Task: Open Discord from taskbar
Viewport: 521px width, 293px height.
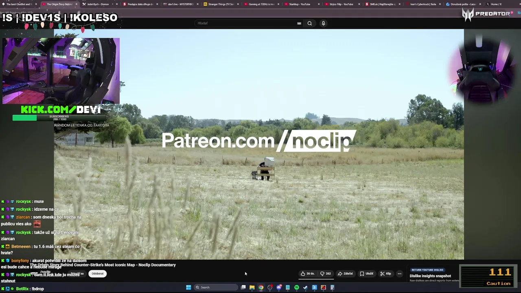Action: click(x=279, y=287)
